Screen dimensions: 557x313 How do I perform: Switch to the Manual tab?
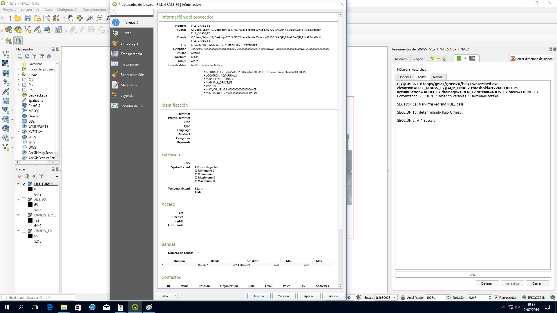pyautogui.click(x=438, y=77)
